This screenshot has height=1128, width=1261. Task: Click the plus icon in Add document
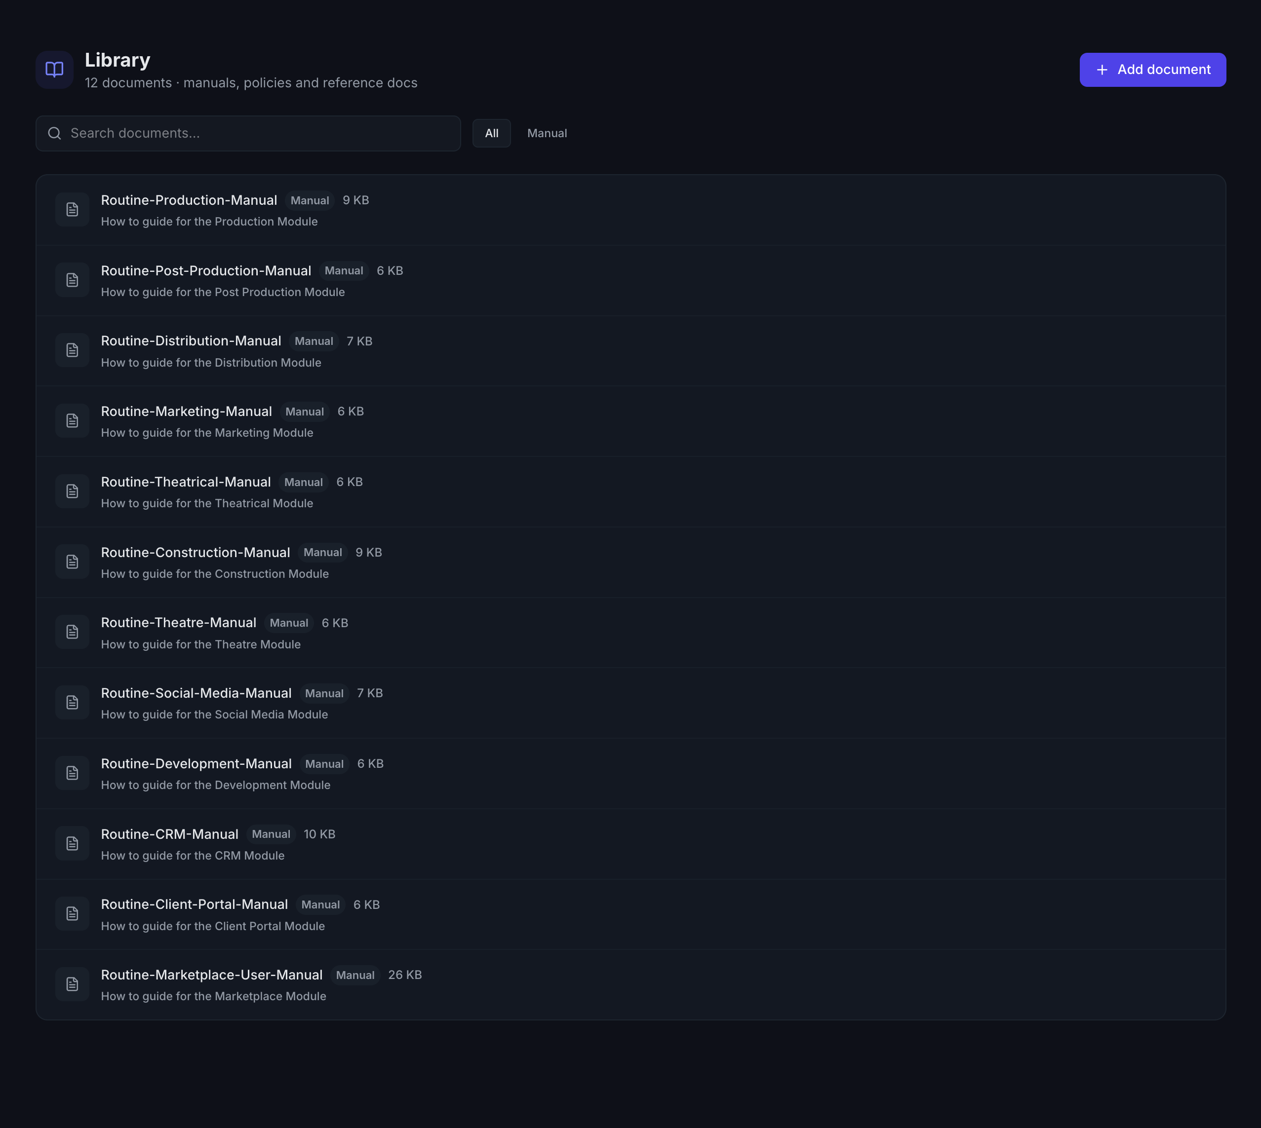[x=1102, y=70]
